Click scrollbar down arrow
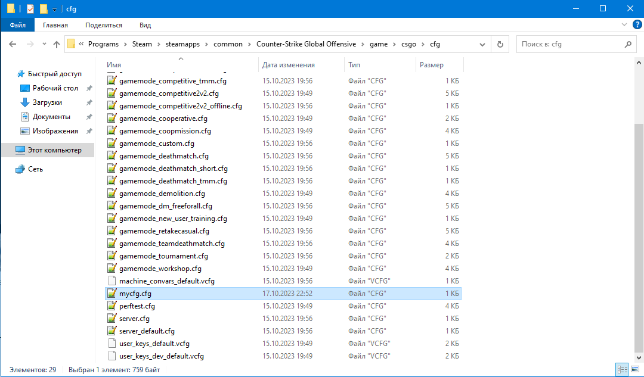The width and height of the screenshot is (644, 377). 639,358
